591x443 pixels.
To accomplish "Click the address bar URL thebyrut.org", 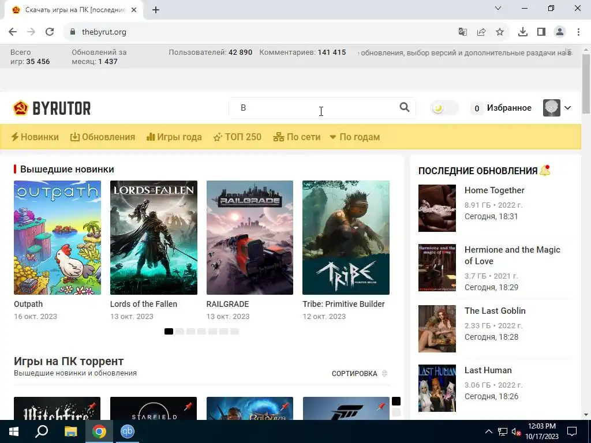I will [104, 32].
